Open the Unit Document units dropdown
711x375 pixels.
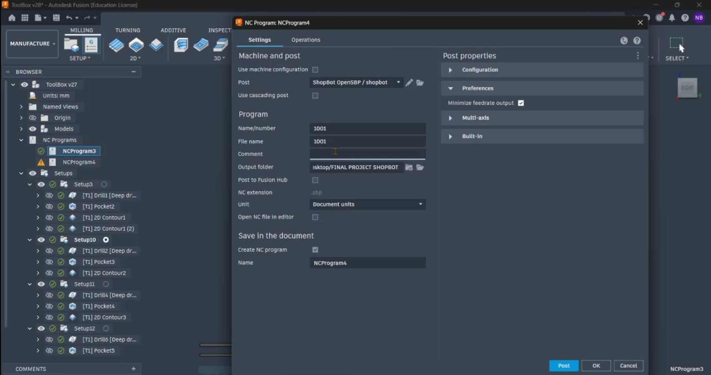(367, 204)
